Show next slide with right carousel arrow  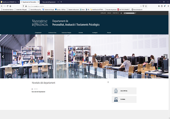[x=166, y=57]
